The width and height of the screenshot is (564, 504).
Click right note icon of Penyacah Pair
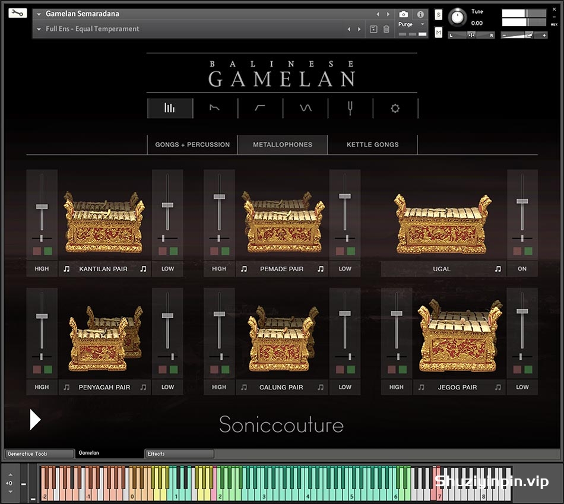tap(143, 387)
